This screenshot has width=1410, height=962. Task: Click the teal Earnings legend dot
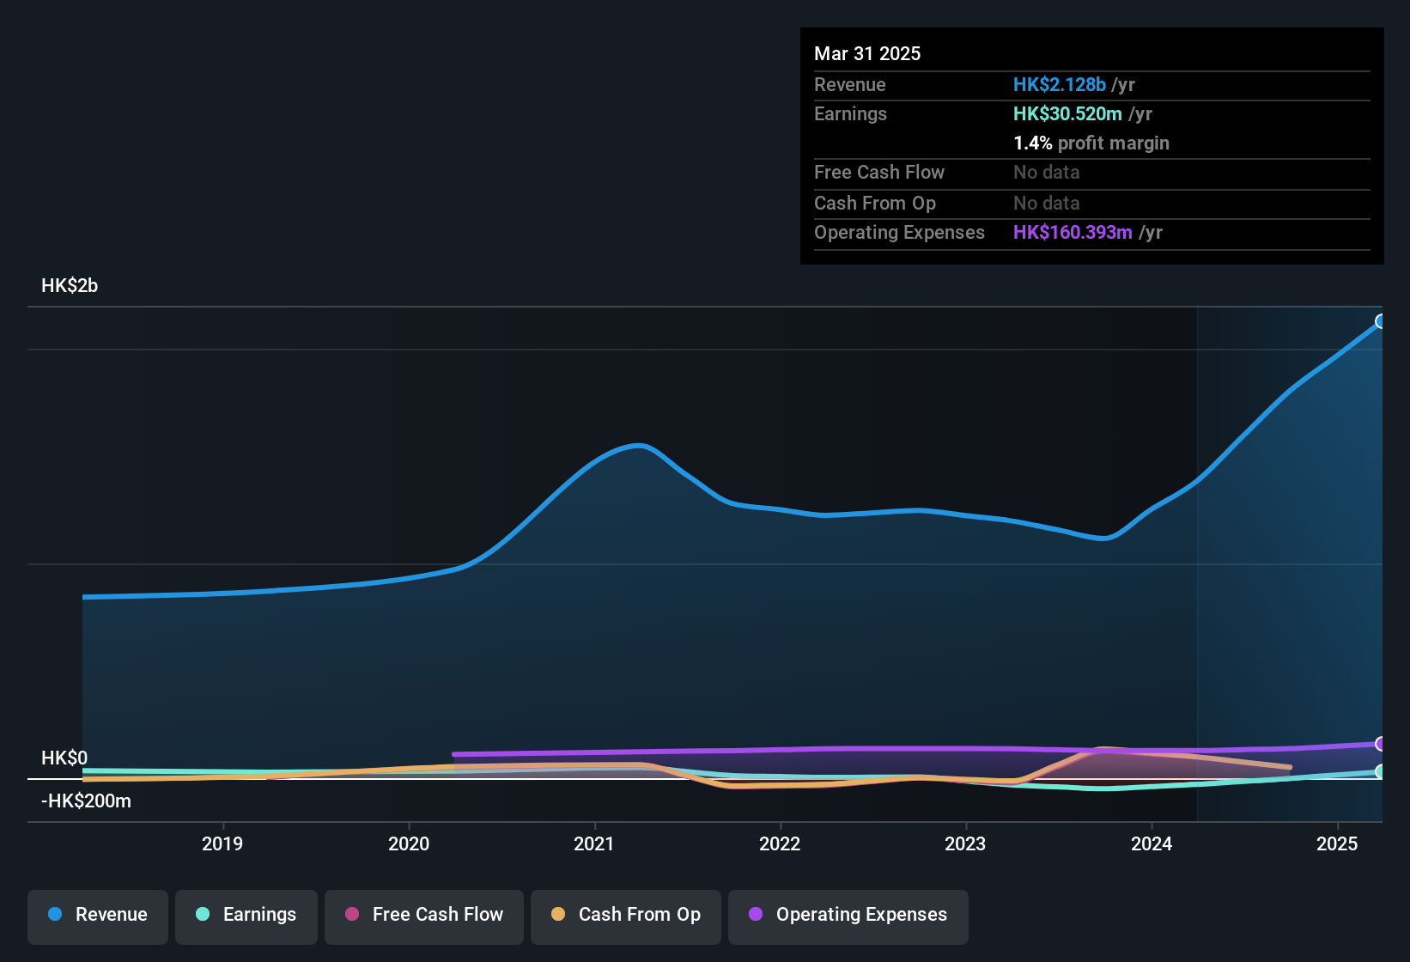203,914
